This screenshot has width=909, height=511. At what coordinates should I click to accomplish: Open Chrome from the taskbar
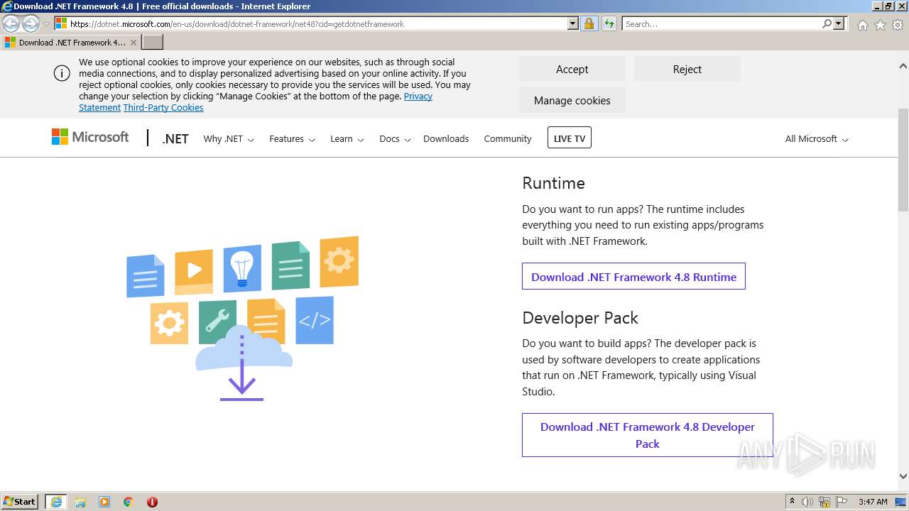(x=129, y=502)
